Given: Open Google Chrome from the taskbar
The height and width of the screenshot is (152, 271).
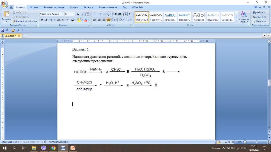Looking at the screenshot, I should click(53, 148).
